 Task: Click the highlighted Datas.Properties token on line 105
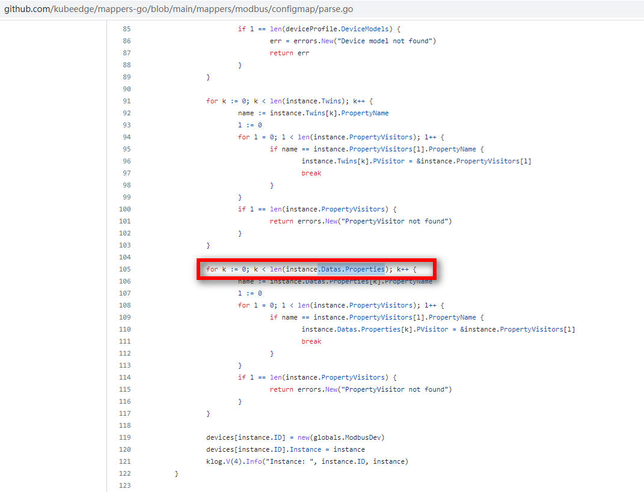tap(349, 269)
